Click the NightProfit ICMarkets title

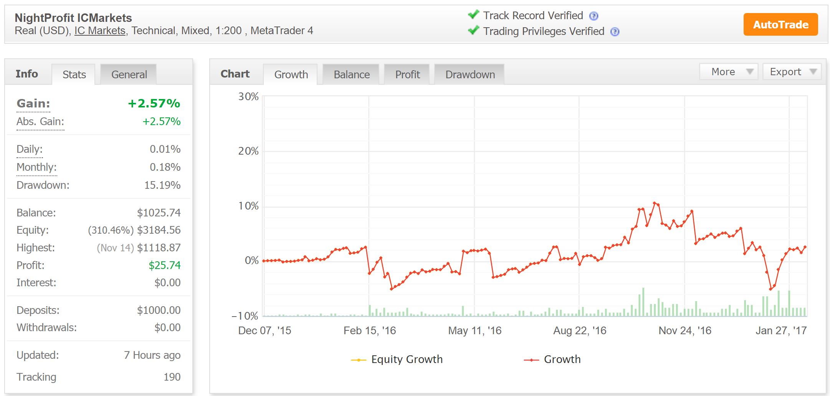[73, 18]
